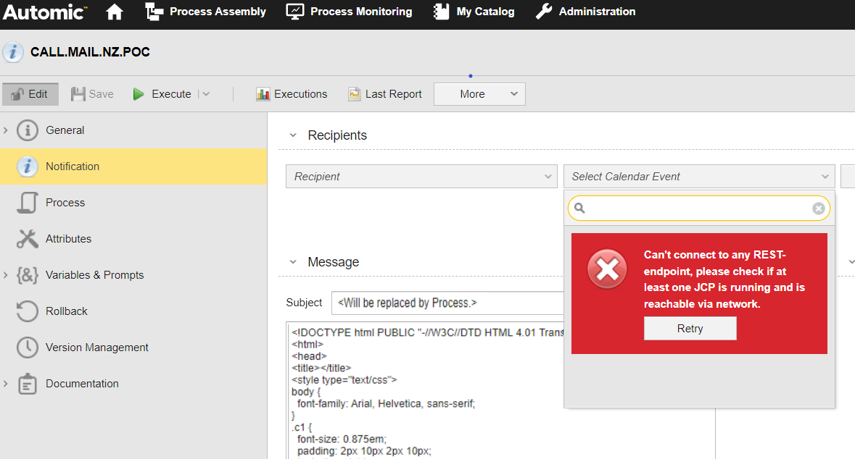Clear the calendar event search field
Screen dimensions: 855x459
point(818,209)
